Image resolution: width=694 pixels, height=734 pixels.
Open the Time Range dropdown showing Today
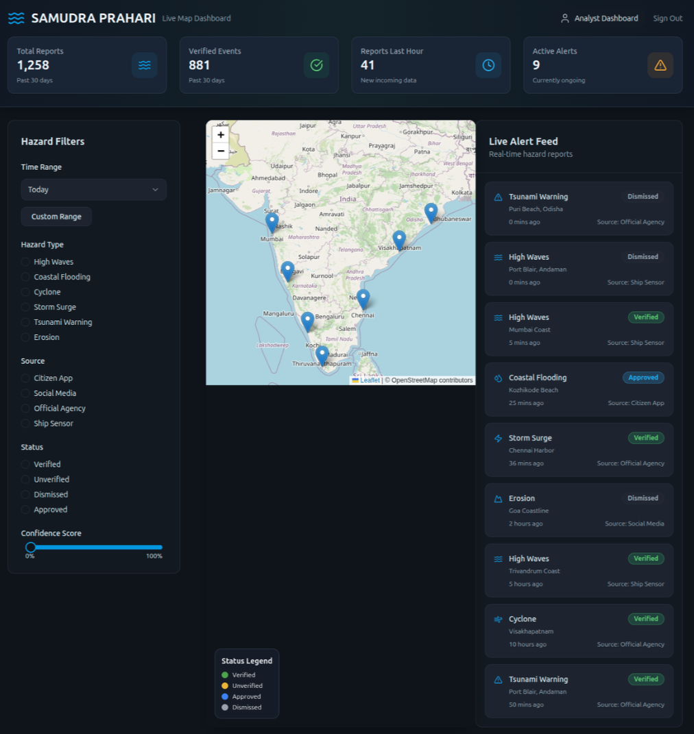coord(93,190)
